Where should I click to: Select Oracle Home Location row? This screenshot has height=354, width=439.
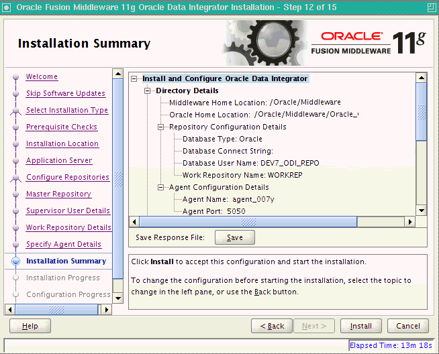pyautogui.click(x=264, y=115)
